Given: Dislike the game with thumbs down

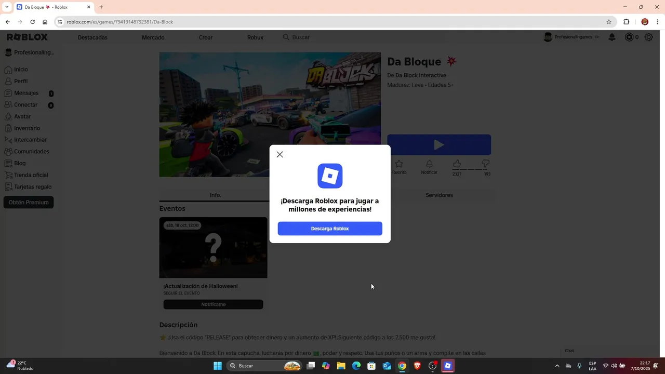Looking at the screenshot, I should click(486, 164).
